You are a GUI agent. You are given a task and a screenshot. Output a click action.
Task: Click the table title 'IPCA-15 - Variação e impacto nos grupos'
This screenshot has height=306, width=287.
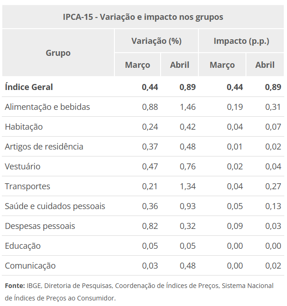143,17
